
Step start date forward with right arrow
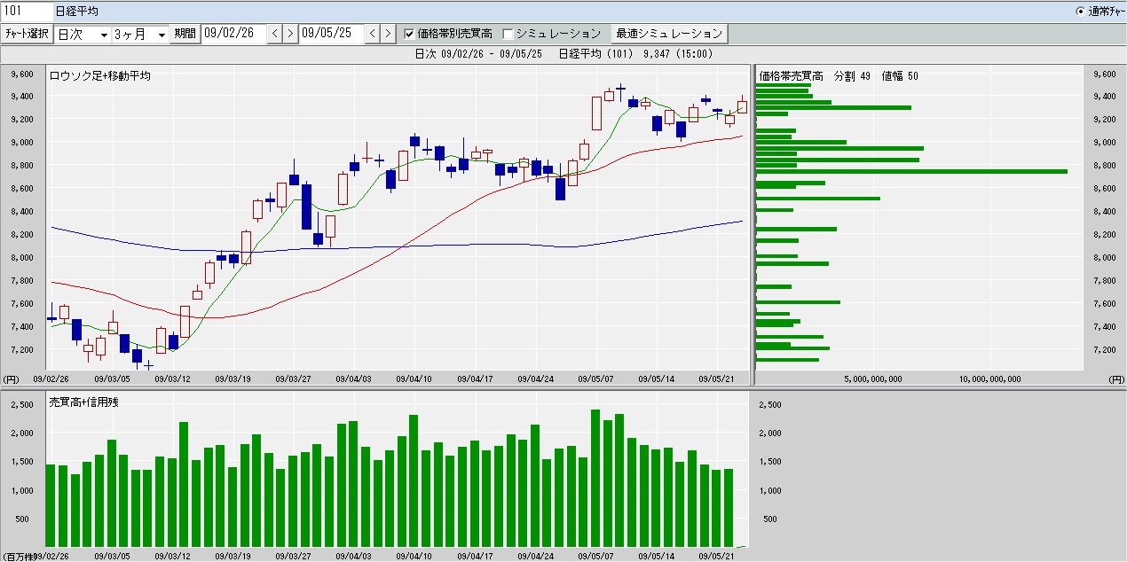click(290, 34)
